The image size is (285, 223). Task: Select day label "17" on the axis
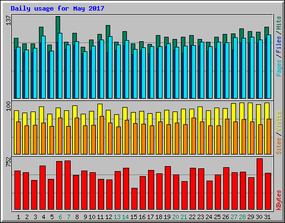coord(150,217)
